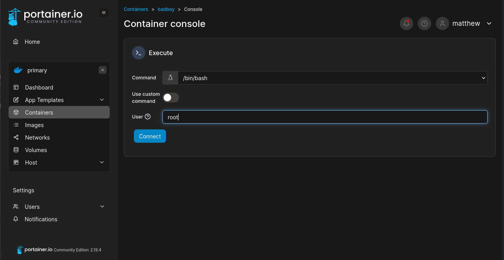
Task: Click the Portainer logo at top left
Action: tap(45, 16)
